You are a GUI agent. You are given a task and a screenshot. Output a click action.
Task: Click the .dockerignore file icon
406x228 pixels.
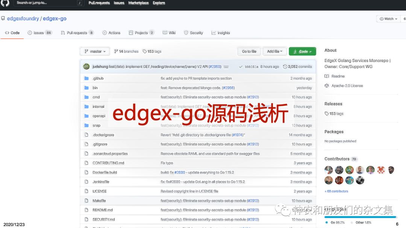pyautogui.click(x=86, y=134)
